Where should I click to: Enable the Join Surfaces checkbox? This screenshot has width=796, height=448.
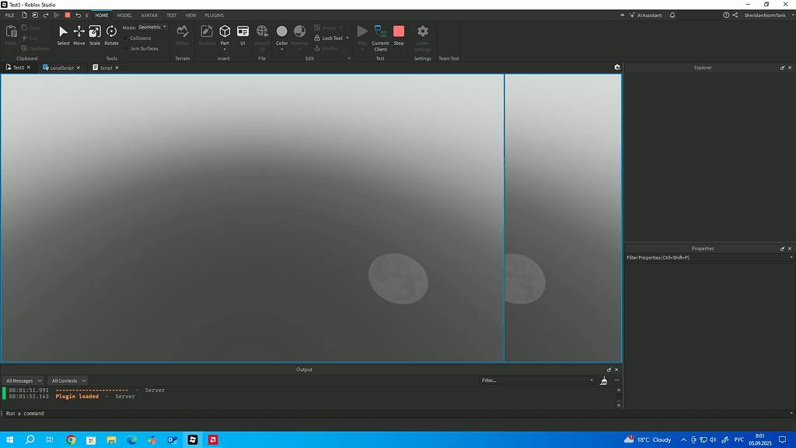(126, 49)
